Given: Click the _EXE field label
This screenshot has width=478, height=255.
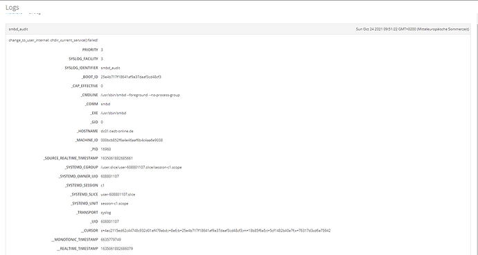Looking at the screenshot, I should tap(94, 113).
